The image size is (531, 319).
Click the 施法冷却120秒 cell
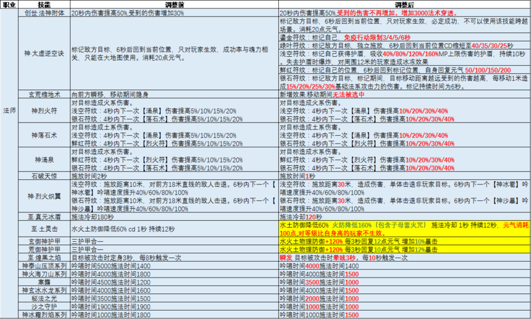pyautogui.click(x=405, y=217)
